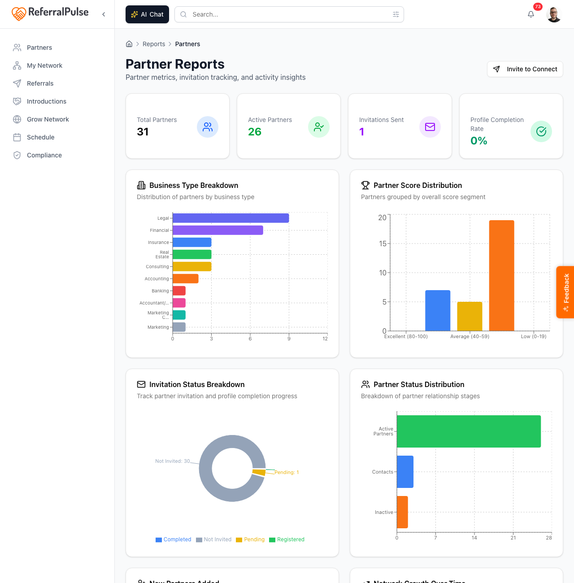Click the Schedule calendar icon
This screenshot has height=583, width=574.
point(17,137)
